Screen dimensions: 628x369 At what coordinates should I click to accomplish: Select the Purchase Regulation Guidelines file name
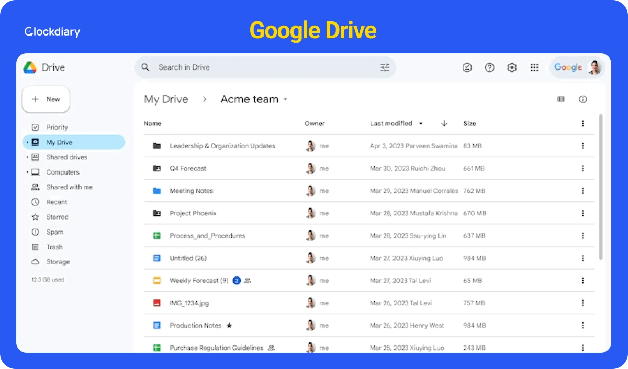(217, 348)
